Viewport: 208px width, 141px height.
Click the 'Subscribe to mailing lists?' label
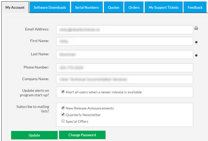33,109
